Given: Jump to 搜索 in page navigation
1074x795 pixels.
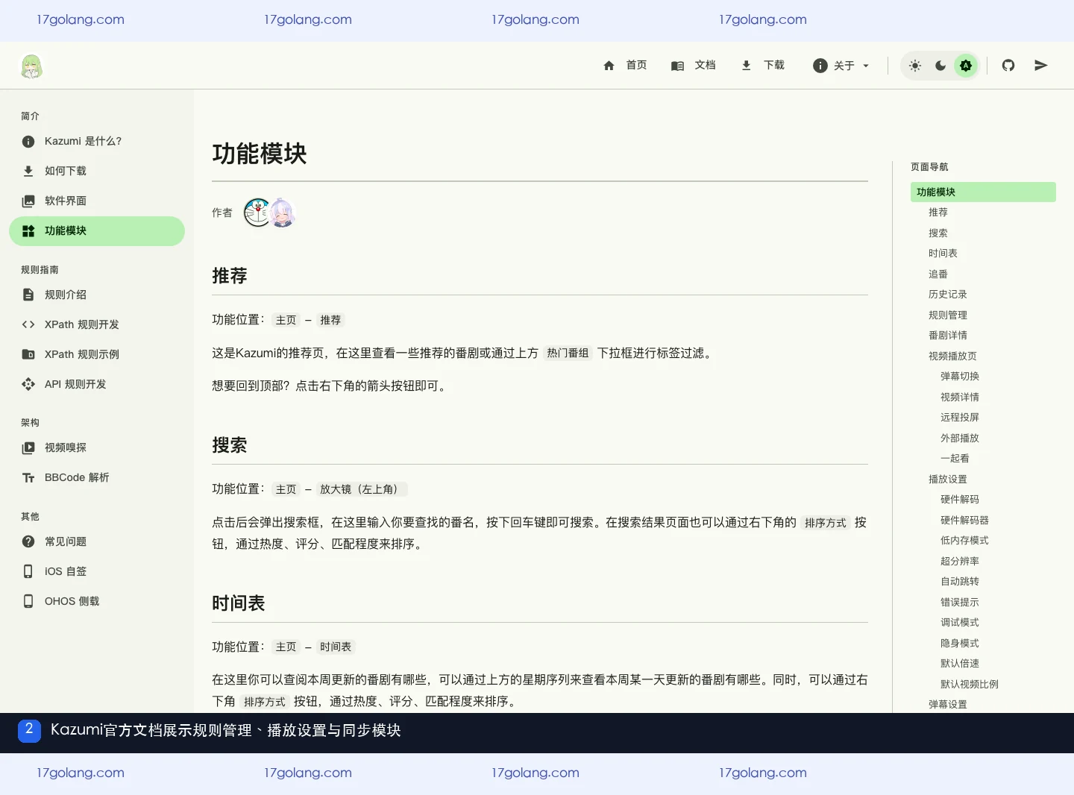Looking at the screenshot, I should tap(938, 233).
